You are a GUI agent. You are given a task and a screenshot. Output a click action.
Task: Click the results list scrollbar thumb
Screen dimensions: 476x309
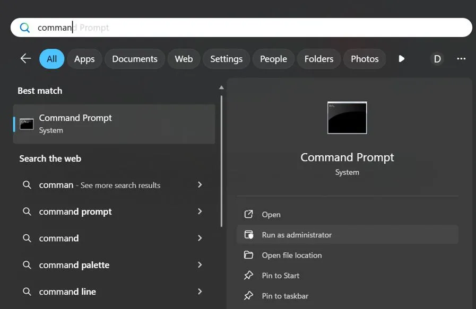tap(222, 161)
